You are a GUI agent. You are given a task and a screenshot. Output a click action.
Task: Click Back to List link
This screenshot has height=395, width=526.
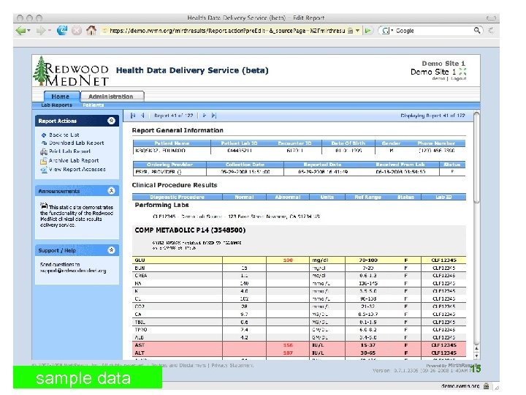[64, 135]
